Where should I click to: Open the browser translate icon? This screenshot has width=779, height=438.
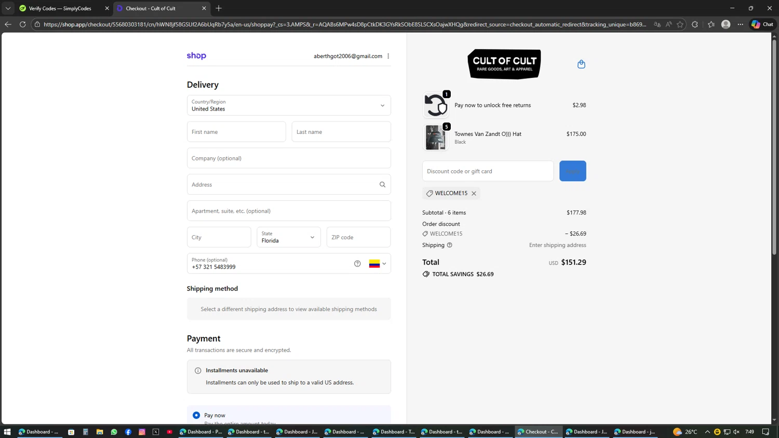tap(657, 24)
